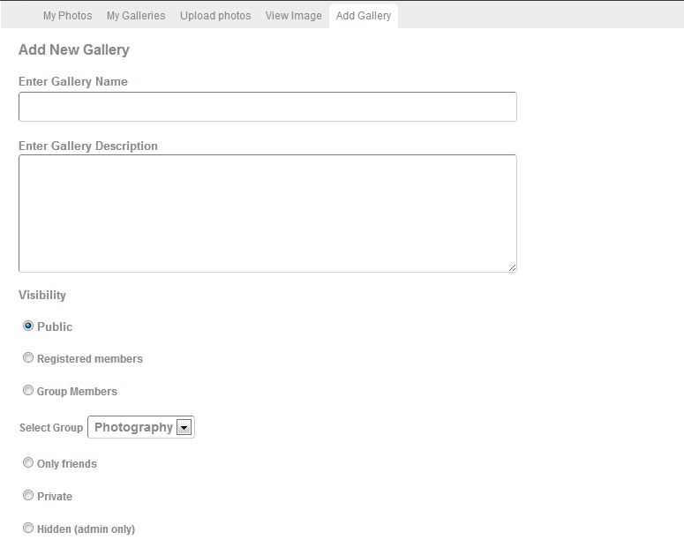Click inside the Gallery Description text area

pos(267,214)
